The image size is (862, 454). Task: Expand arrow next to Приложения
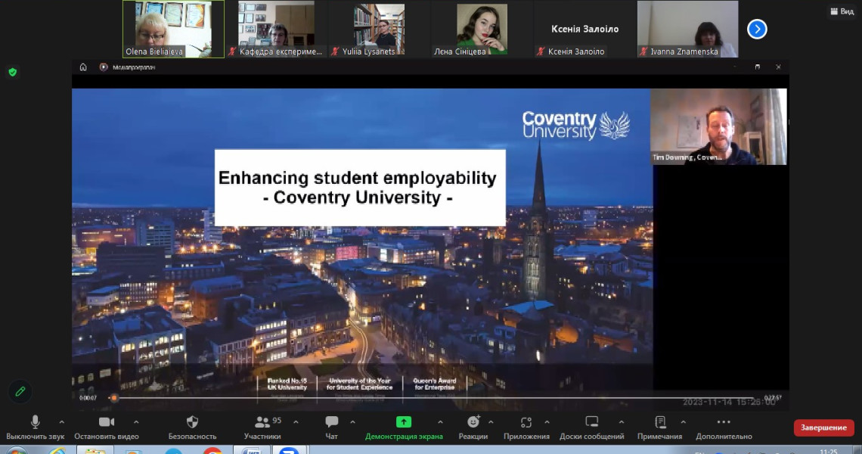point(547,422)
